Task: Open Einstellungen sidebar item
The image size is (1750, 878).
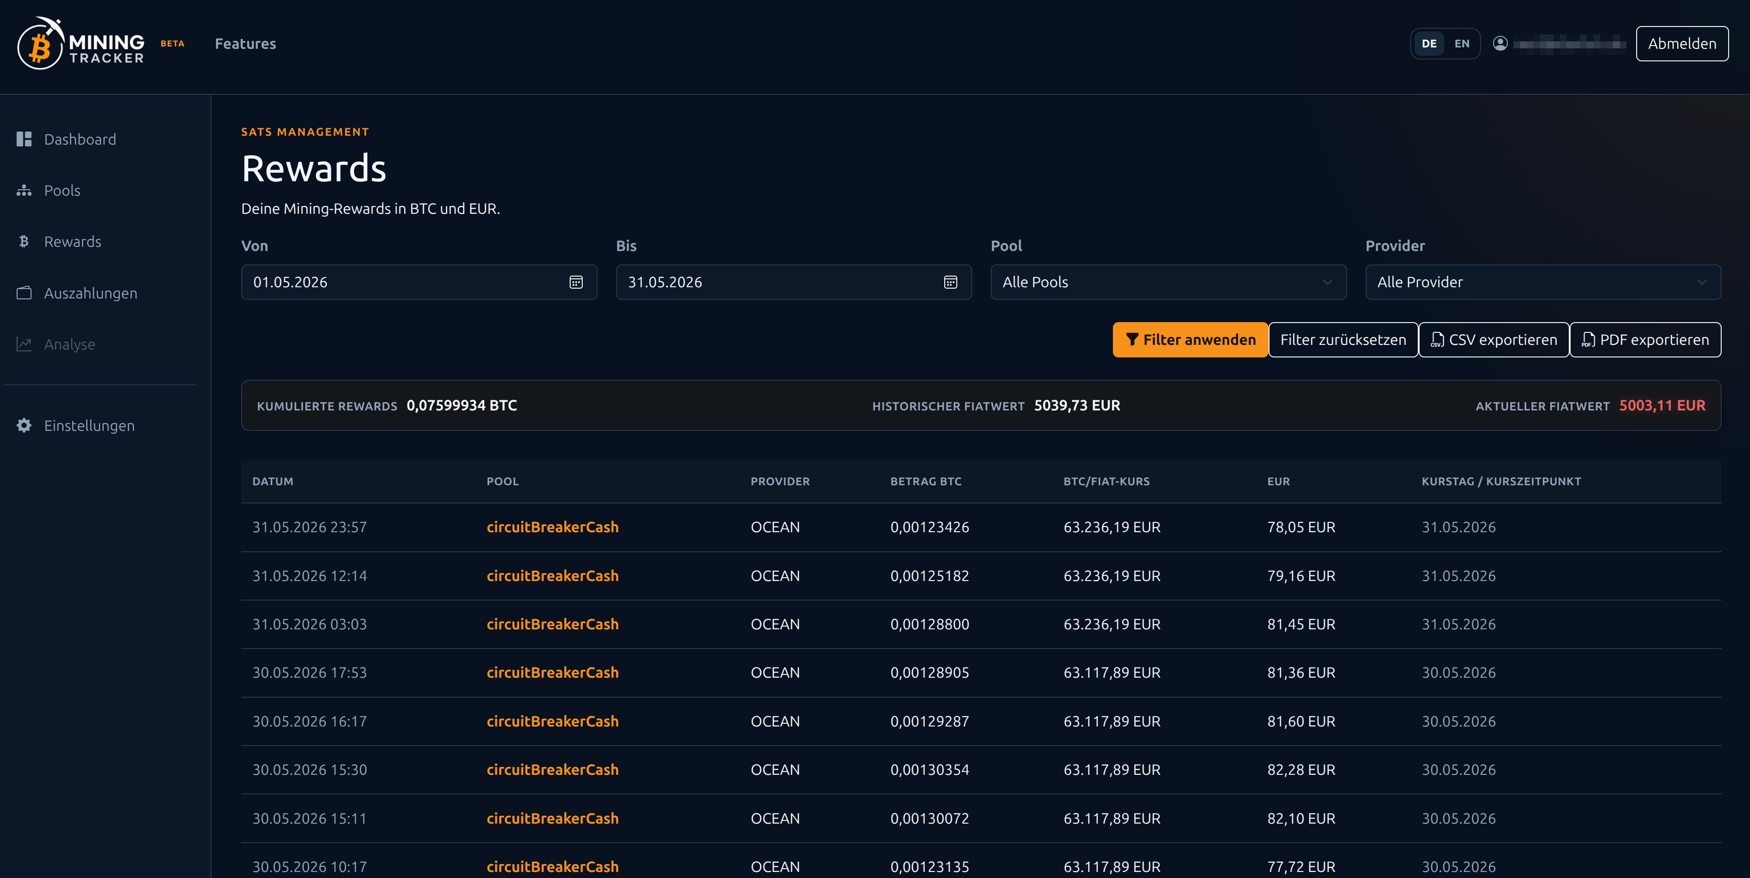Action: 89,425
